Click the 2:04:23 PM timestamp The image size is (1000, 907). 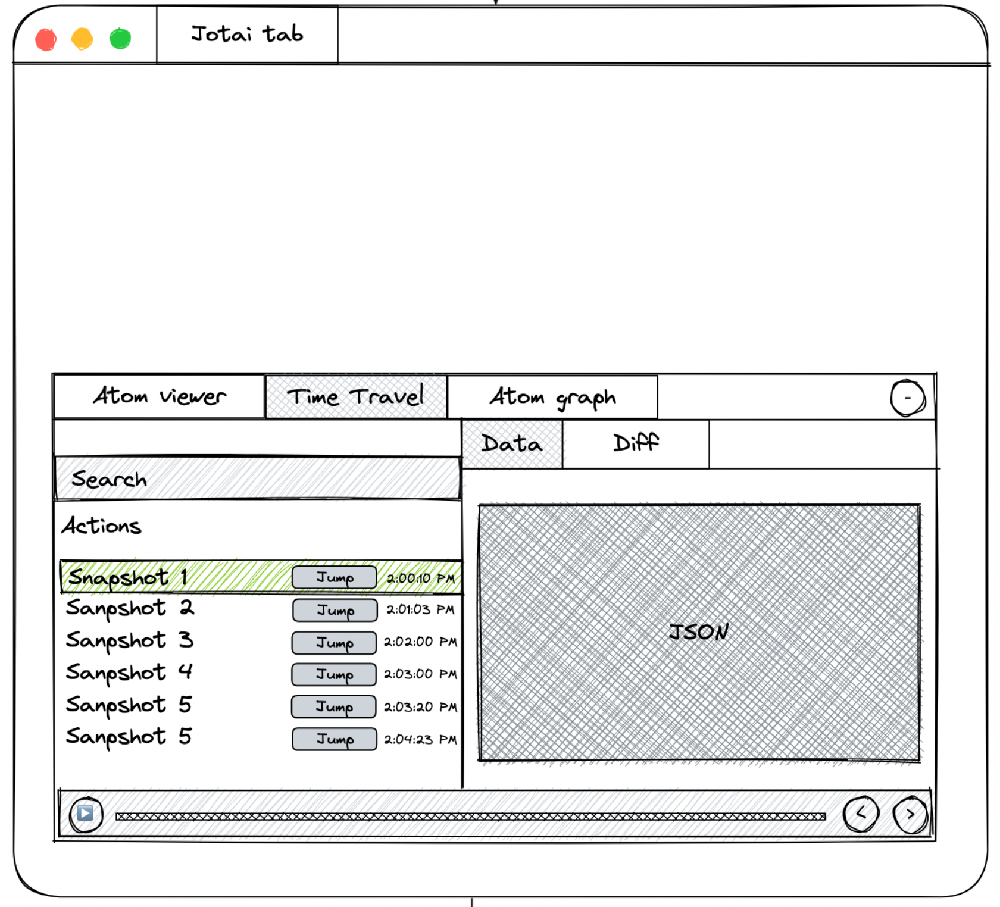420,739
